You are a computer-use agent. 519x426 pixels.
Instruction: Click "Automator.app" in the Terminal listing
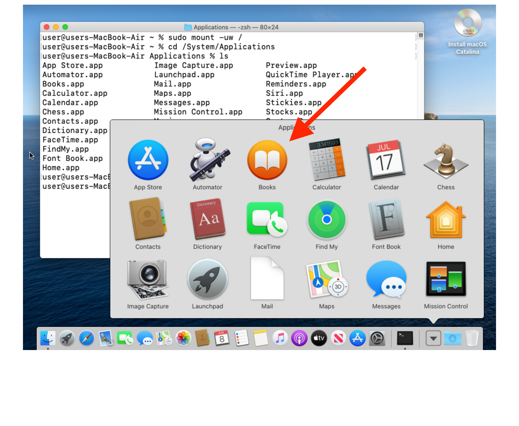click(x=72, y=75)
